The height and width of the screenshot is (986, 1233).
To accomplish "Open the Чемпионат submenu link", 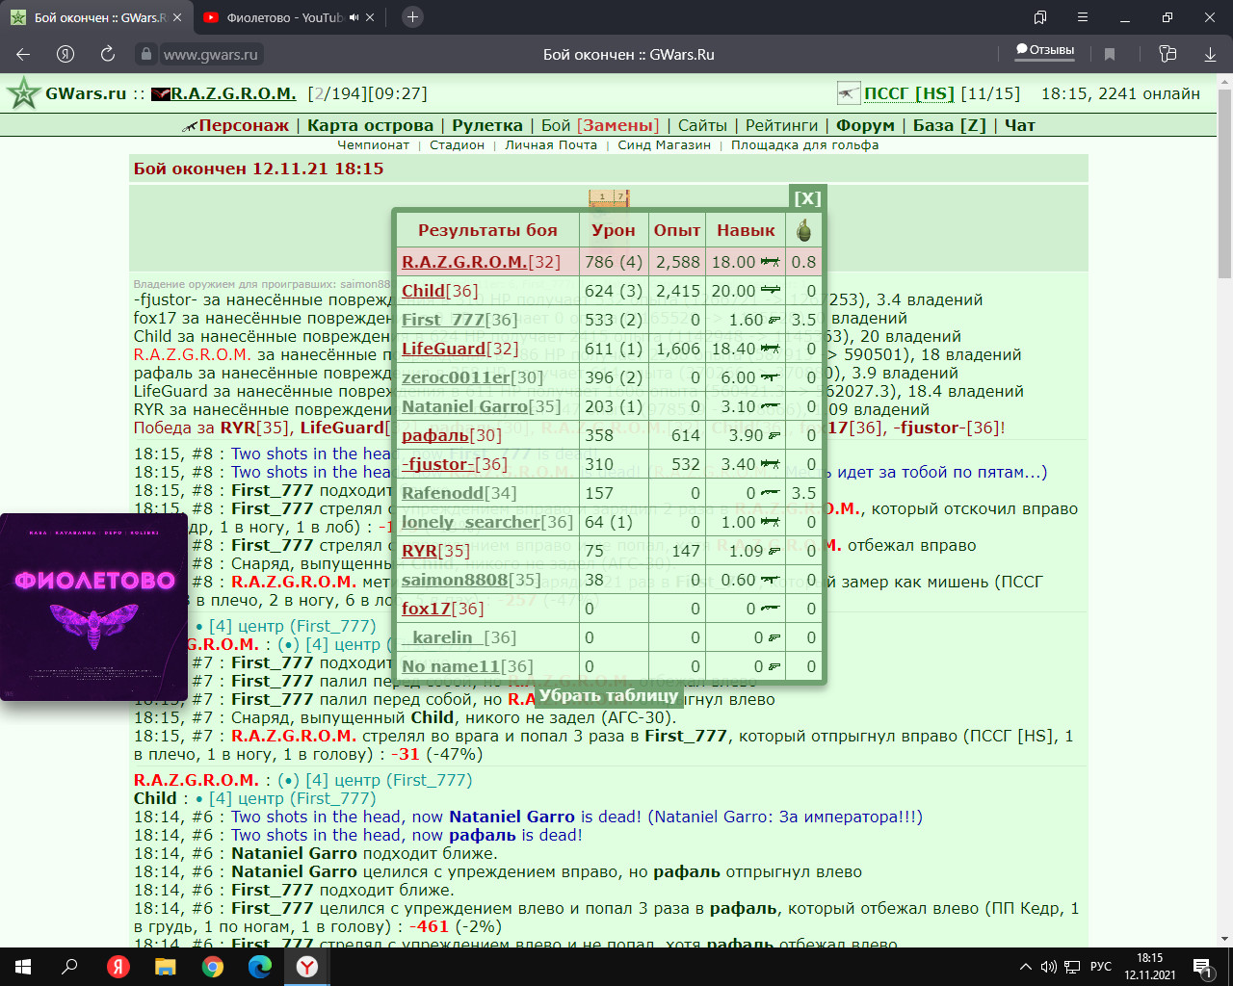I will click(x=374, y=145).
